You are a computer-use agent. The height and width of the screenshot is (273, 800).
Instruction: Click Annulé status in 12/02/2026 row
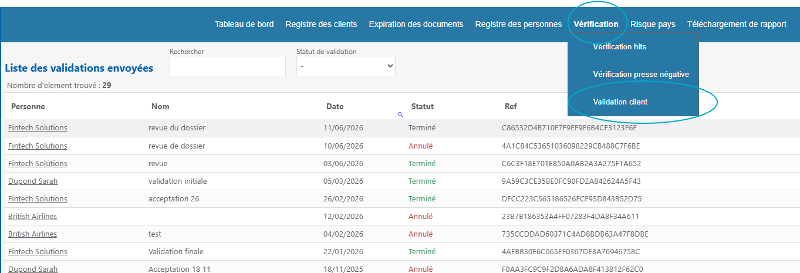pos(420,216)
